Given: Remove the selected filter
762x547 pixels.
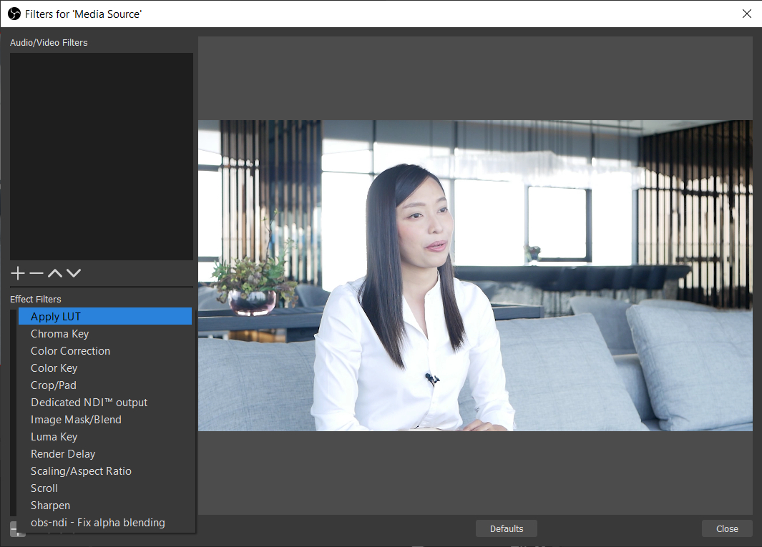Looking at the screenshot, I should coord(36,272).
